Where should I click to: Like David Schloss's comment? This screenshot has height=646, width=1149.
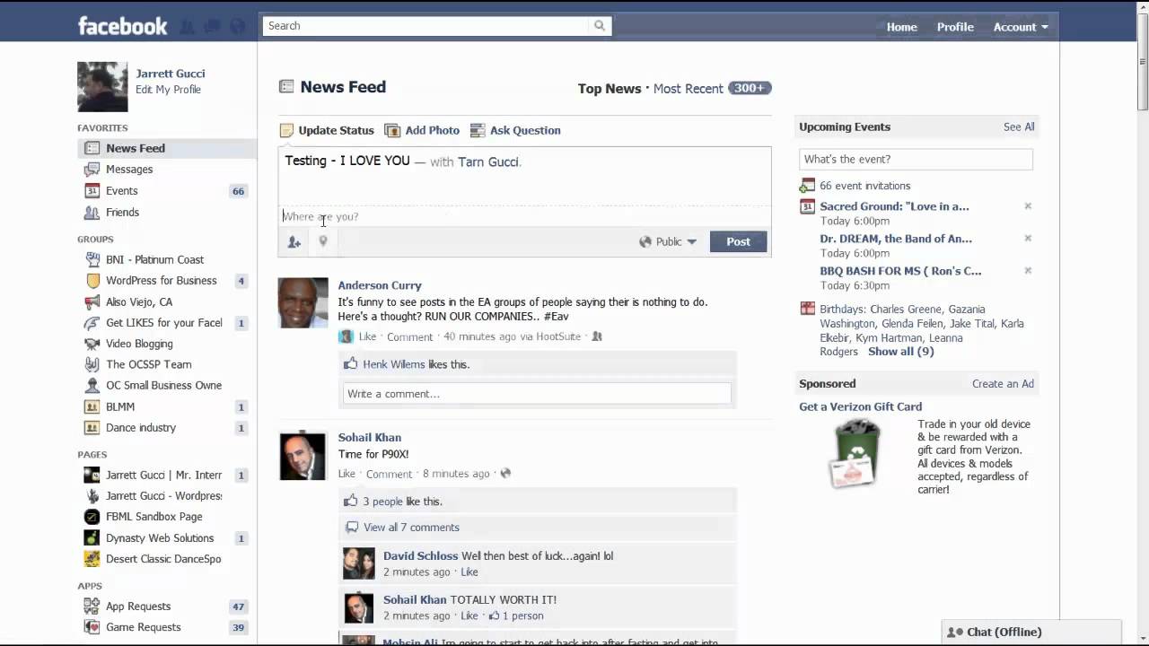pos(469,572)
